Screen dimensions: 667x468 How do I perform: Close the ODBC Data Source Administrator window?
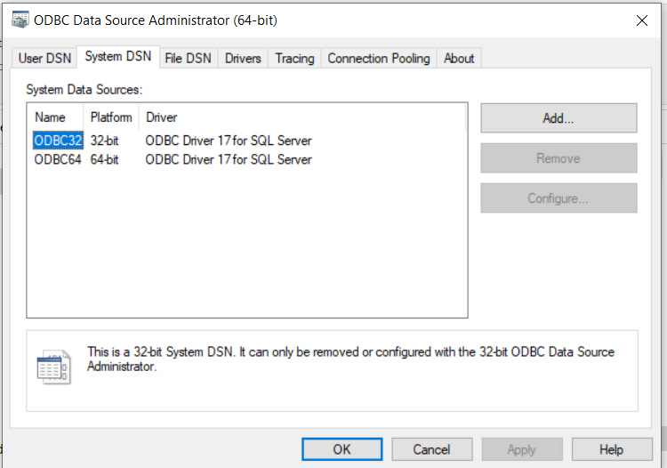(x=641, y=20)
